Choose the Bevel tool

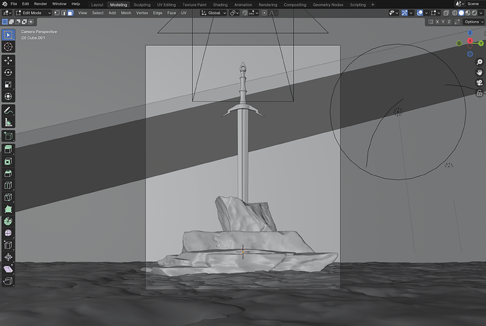(8, 173)
